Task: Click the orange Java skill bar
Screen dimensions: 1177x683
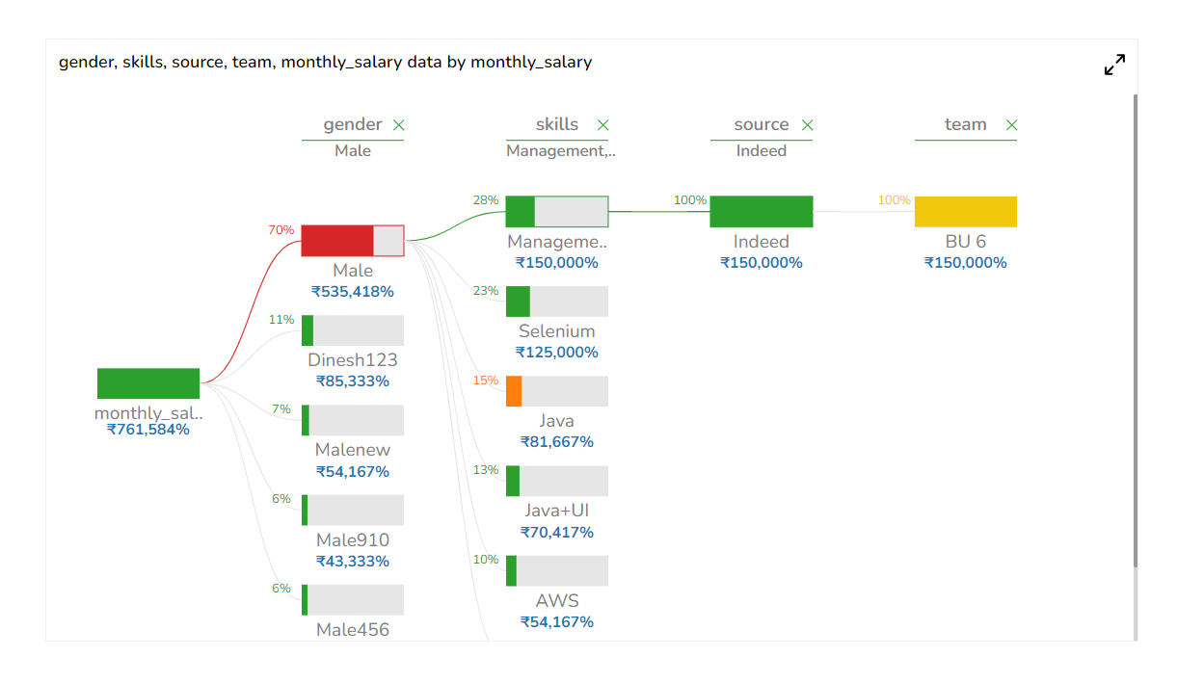Action: point(556,391)
